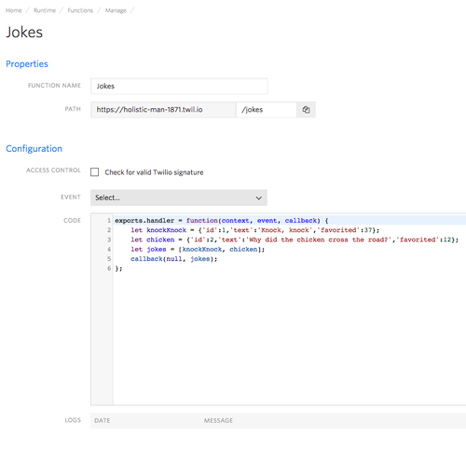Expand event list via chevron arrow
Viewport: 466px width, 449px height.
point(258,197)
